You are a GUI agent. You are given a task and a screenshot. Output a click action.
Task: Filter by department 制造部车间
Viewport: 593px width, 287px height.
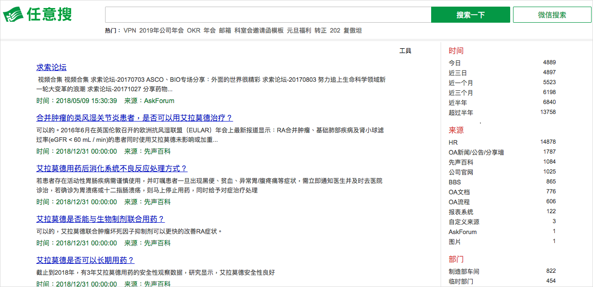coord(464,271)
